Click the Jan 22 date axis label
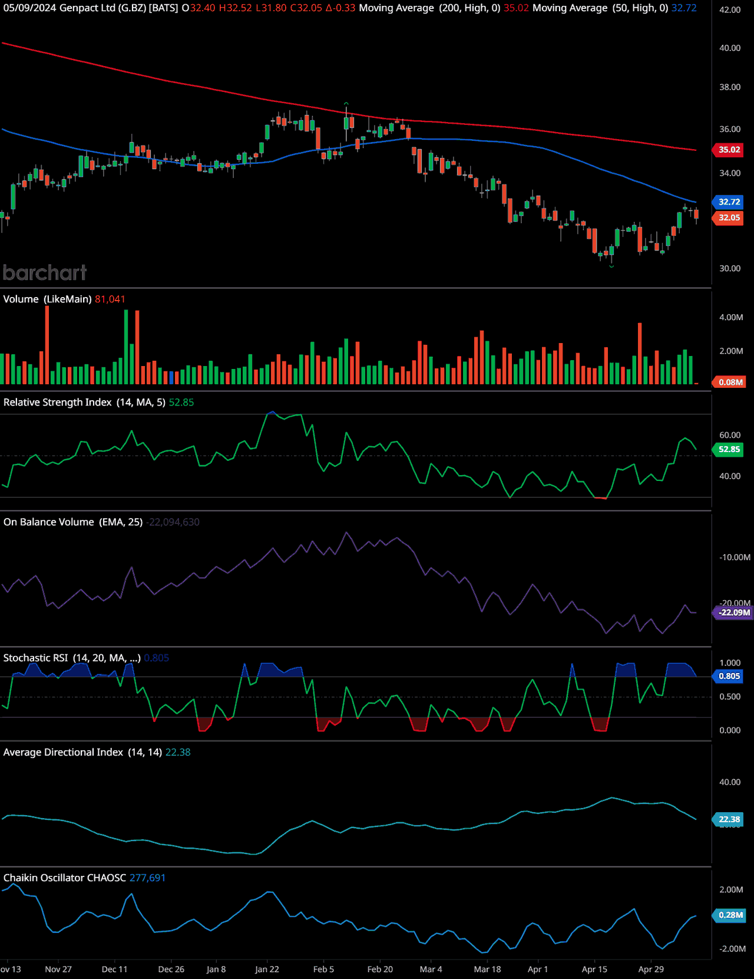Screen dimensions: 754x979 (267, 970)
